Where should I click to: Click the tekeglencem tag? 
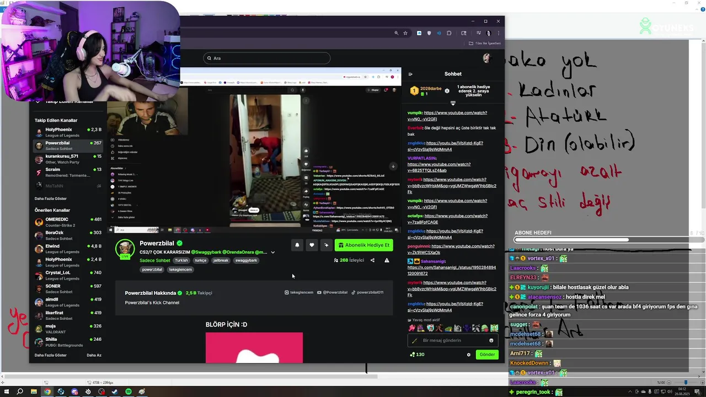[180, 270]
